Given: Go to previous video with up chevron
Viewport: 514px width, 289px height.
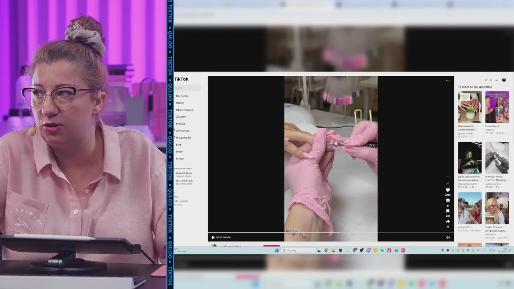Looking at the screenshot, I should coord(448,177).
